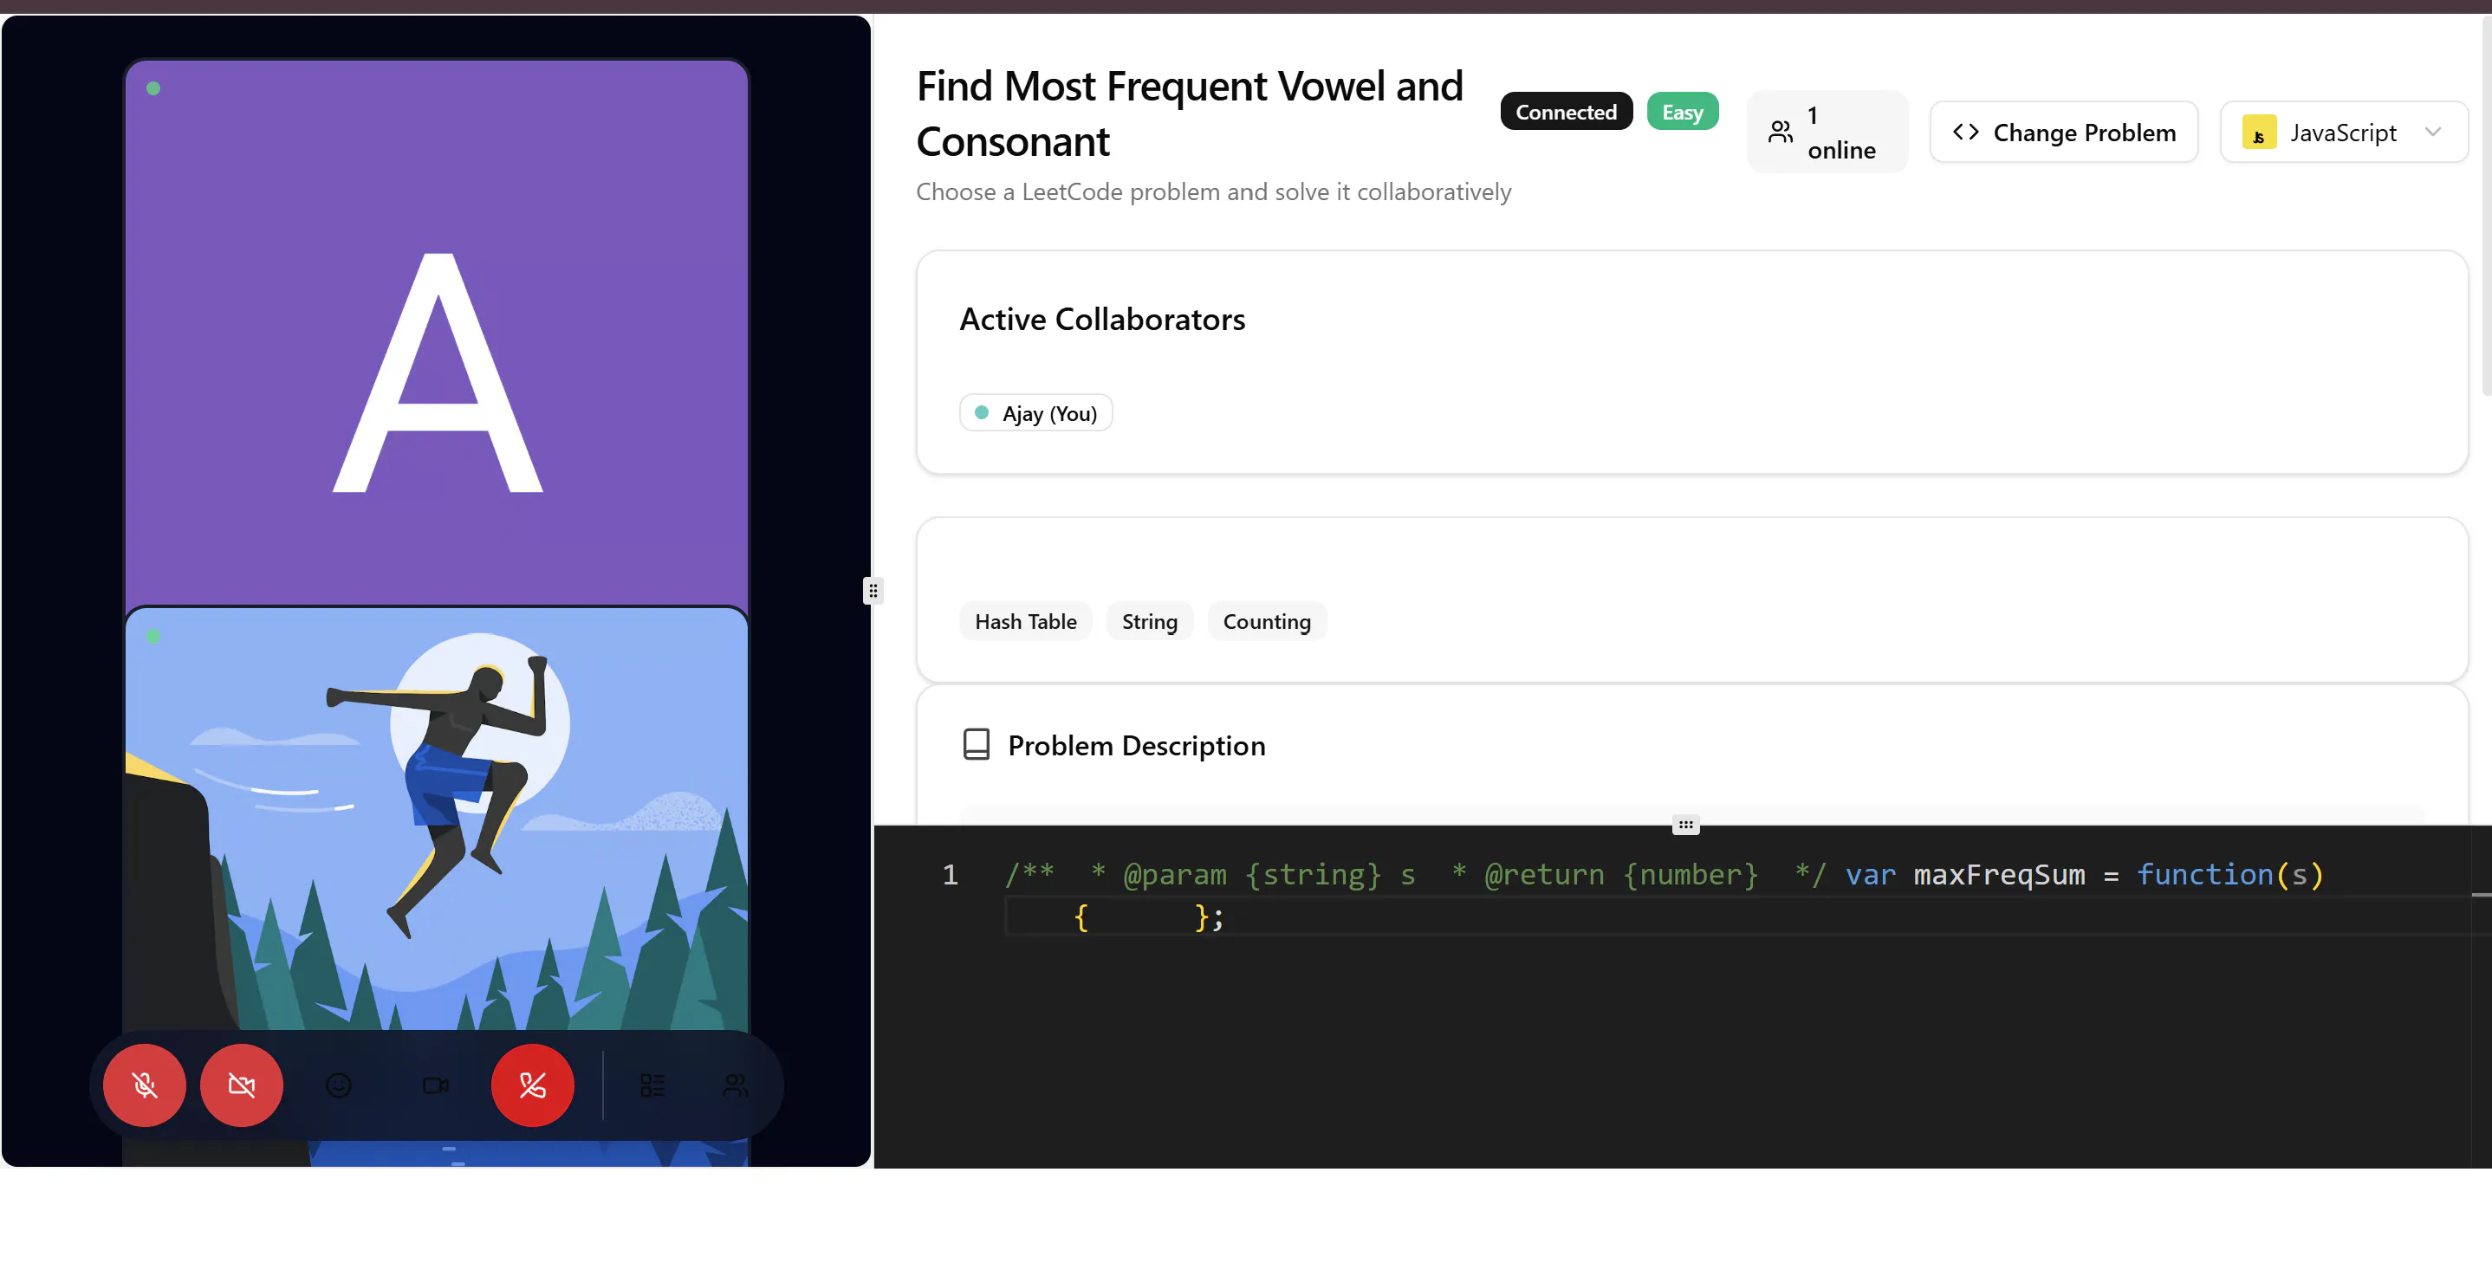The width and height of the screenshot is (2492, 1263).
Task: Turn the camera back on
Action: tap(242, 1085)
